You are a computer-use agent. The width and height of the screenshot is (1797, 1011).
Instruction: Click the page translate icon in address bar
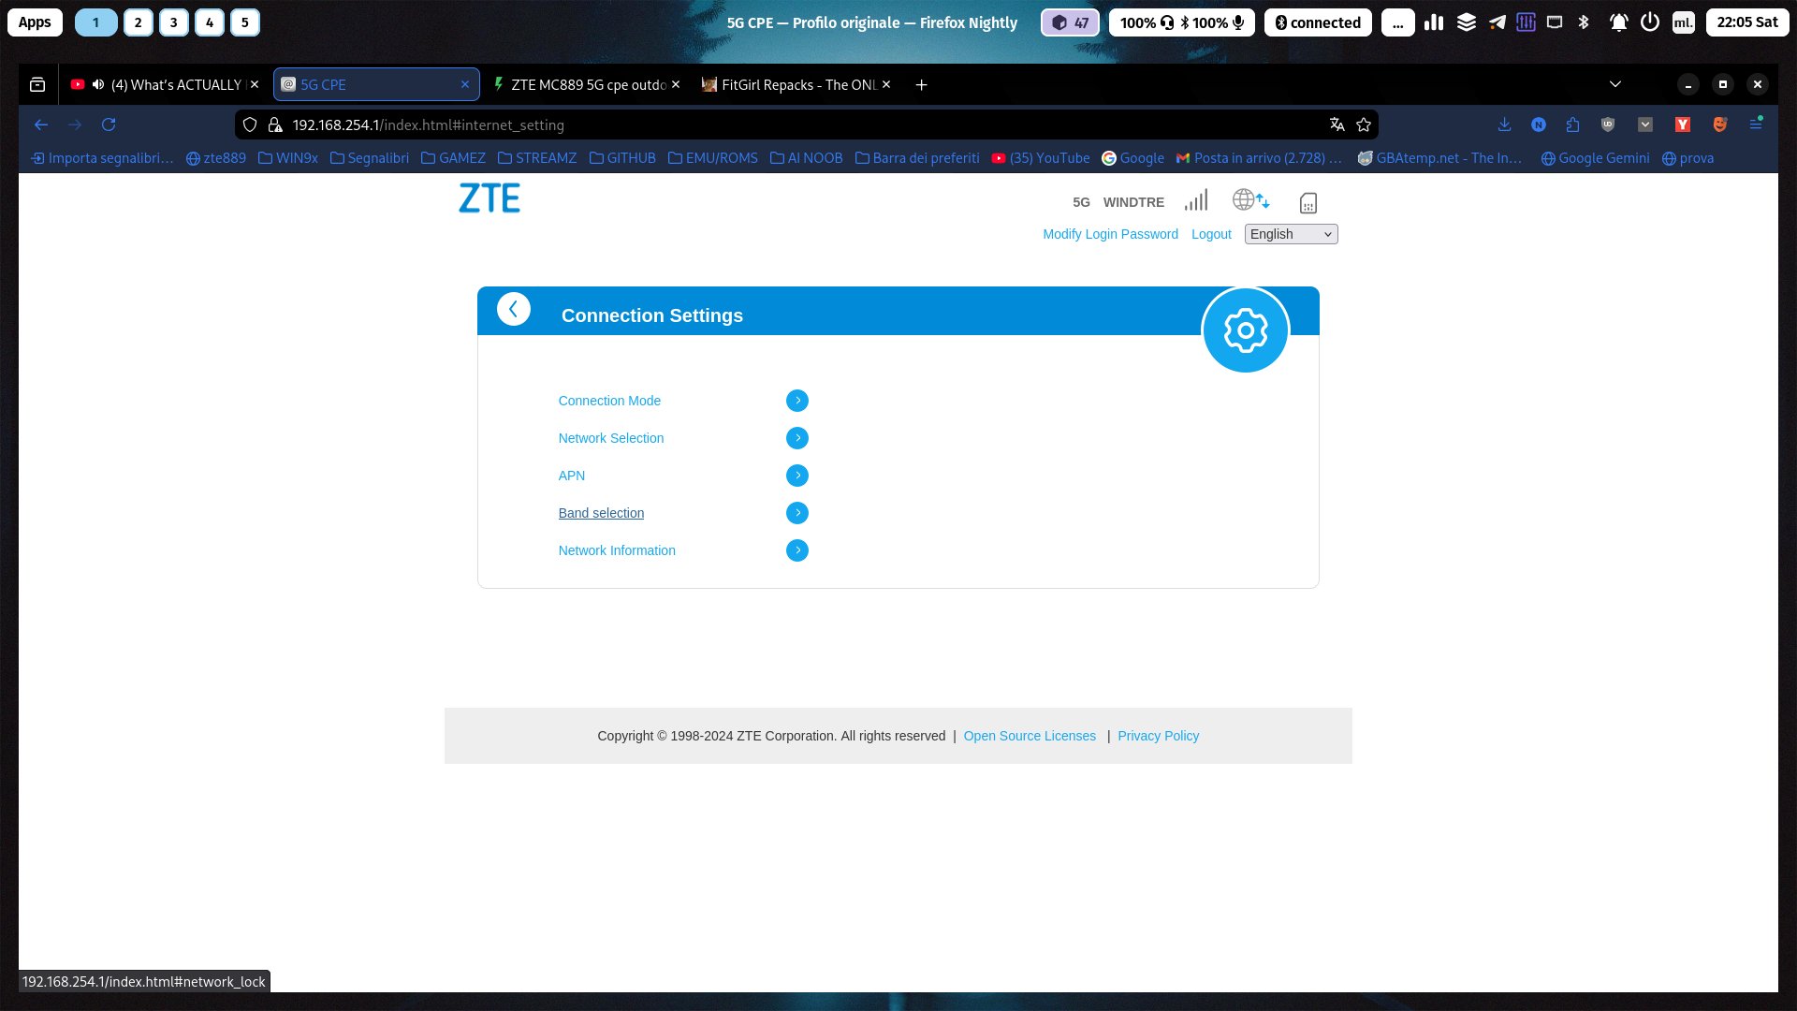(x=1337, y=125)
